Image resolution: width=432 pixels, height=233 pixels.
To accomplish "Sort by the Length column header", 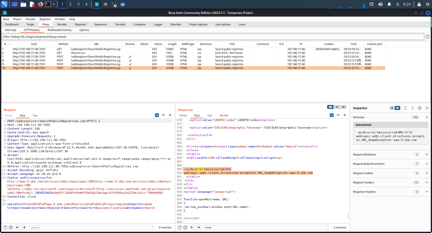I will tap(172, 44).
